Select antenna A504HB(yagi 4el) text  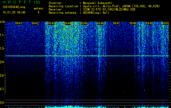tap(96, 13)
